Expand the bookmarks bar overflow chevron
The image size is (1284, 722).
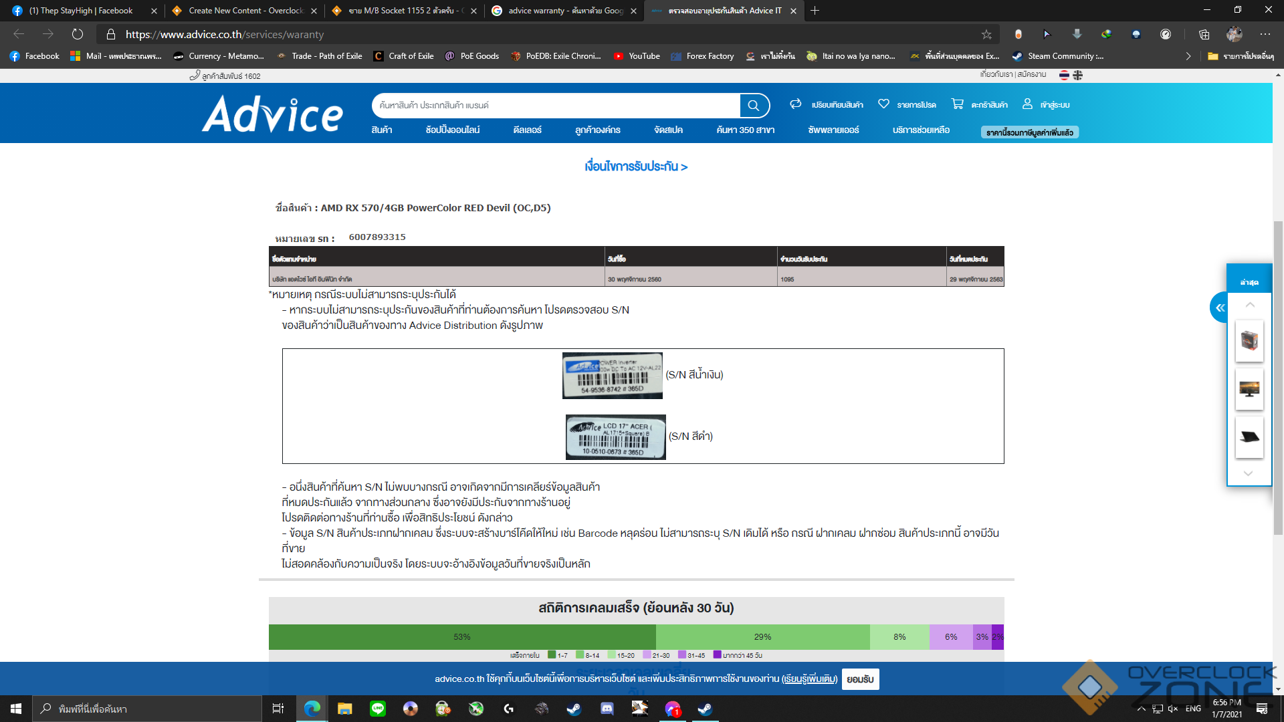(1188, 56)
